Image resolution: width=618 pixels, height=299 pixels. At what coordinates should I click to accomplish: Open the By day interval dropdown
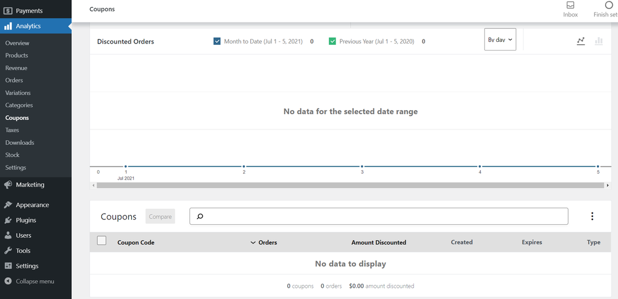point(500,39)
